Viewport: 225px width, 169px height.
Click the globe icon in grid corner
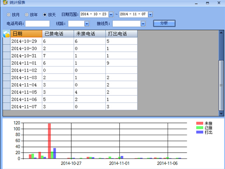[x=7, y=34]
